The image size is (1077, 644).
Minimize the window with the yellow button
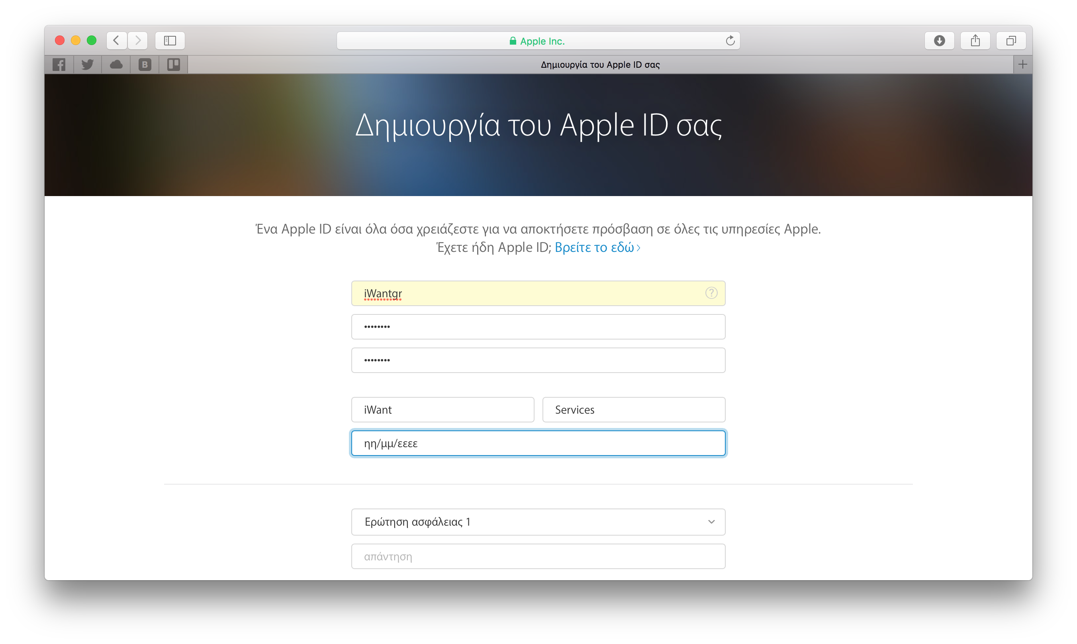(75, 41)
